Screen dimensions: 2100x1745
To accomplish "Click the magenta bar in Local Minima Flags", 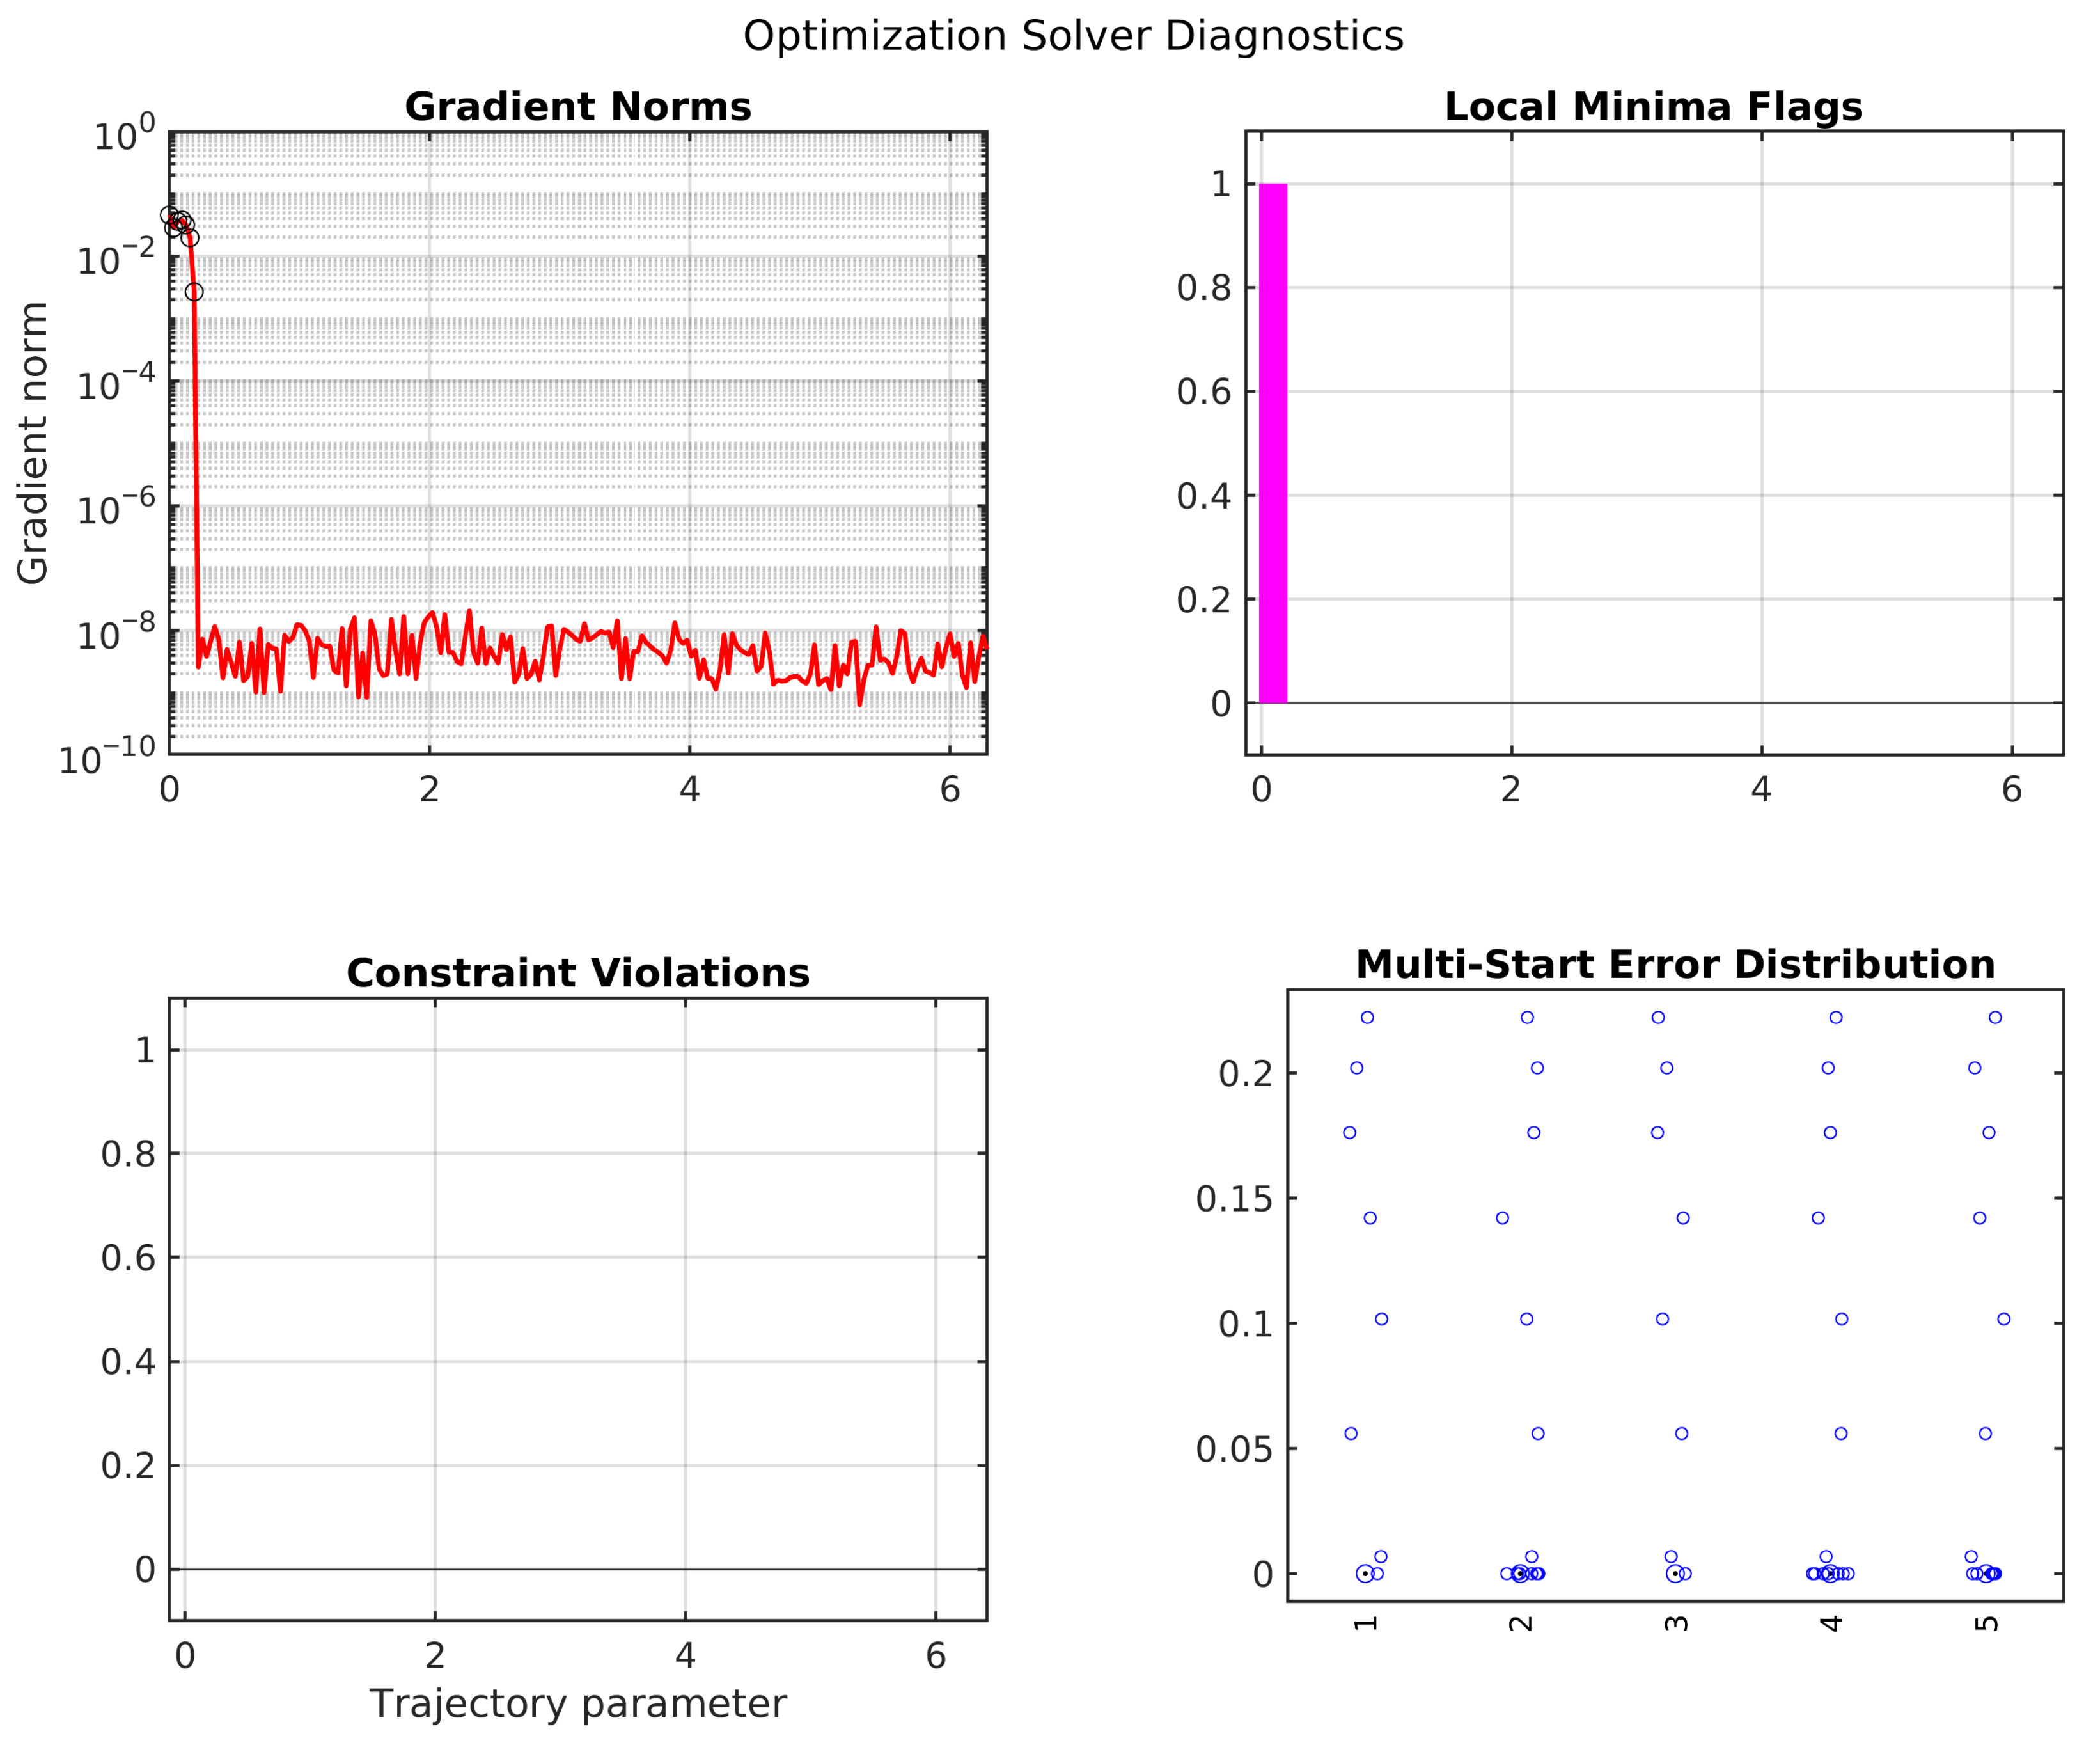I will (x=1272, y=442).
